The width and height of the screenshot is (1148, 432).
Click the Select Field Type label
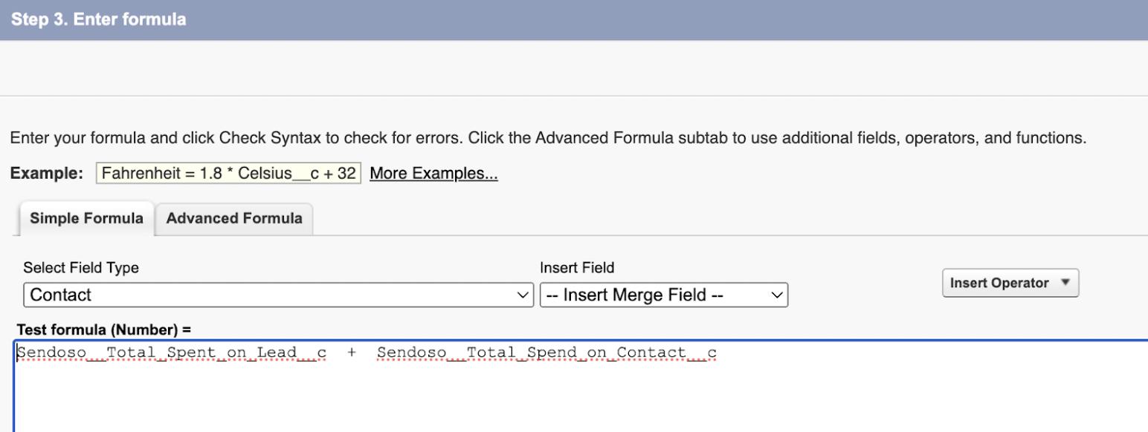click(x=81, y=268)
